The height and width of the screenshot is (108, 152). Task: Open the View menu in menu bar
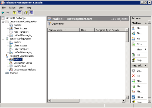pyautogui.click(x=21, y=8)
